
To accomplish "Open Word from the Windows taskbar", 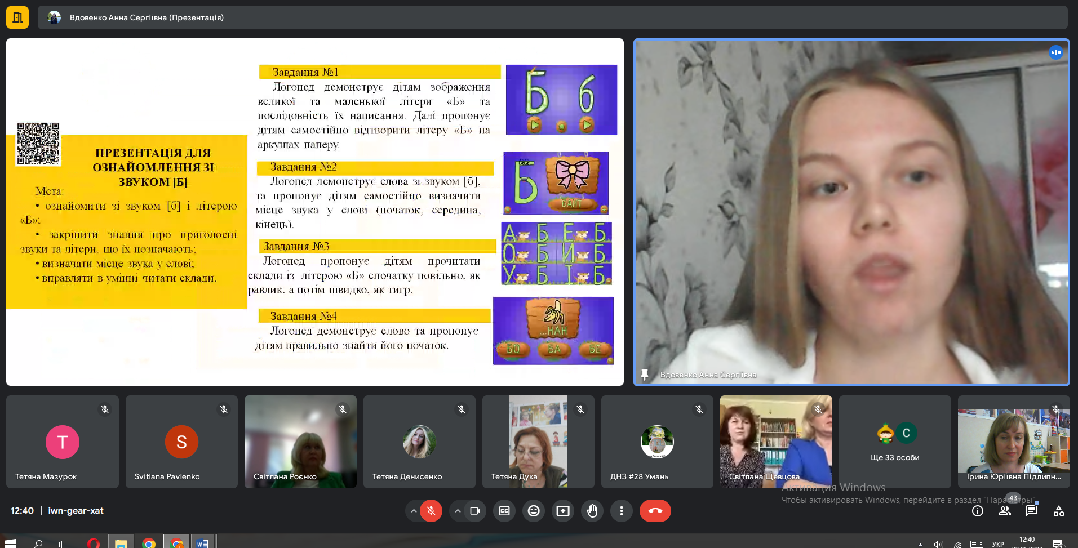I will pyautogui.click(x=203, y=543).
